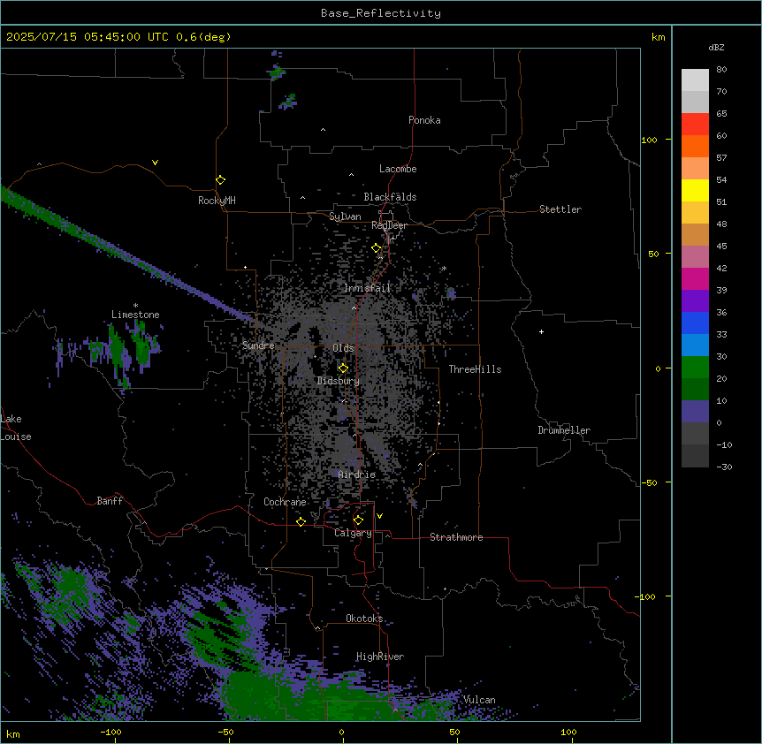Select the Olds town label
Screen dimensions: 762x744
tap(343, 348)
